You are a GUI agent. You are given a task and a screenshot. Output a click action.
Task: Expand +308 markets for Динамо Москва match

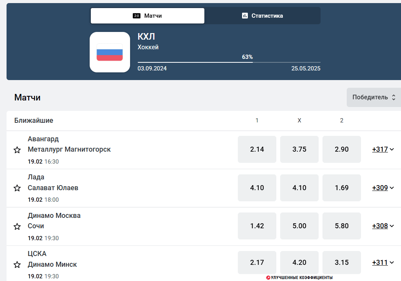pos(383,226)
